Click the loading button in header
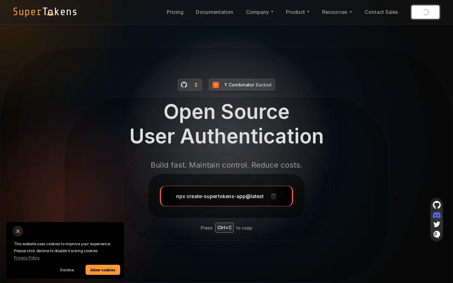 425,12
